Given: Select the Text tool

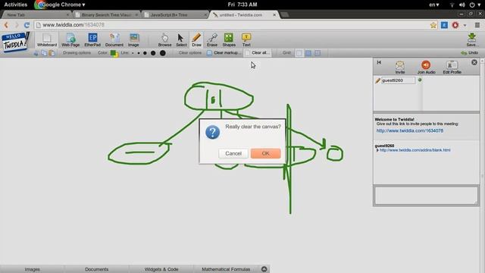Looking at the screenshot, I should [246, 40].
